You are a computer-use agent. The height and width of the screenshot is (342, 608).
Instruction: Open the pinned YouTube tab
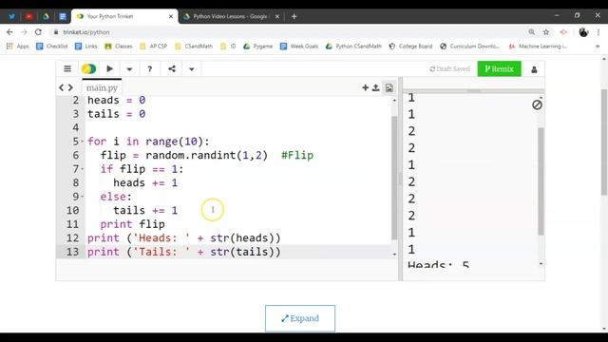(28, 17)
